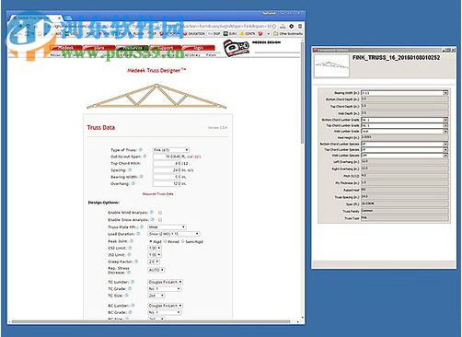462x337 pixels.
Task: Enable Snow Analysis checkbox
Action: tap(160, 220)
